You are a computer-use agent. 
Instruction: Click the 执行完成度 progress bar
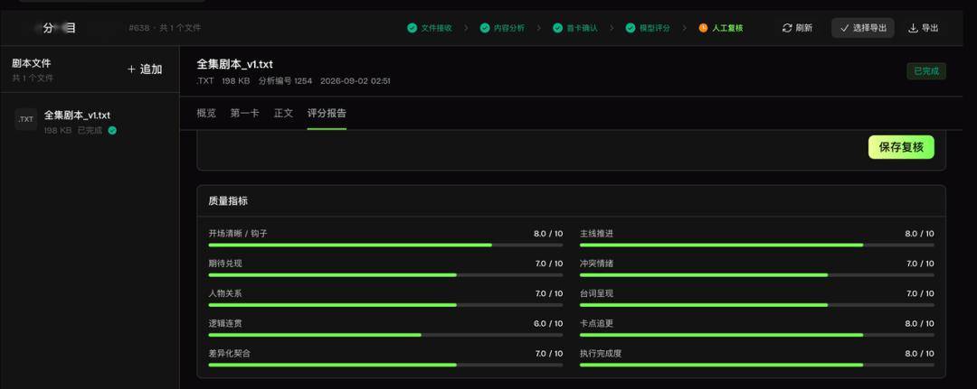[757, 365]
